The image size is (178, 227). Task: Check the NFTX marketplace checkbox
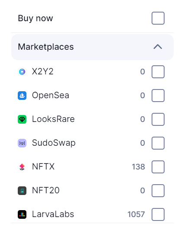pyautogui.click(x=158, y=167)
